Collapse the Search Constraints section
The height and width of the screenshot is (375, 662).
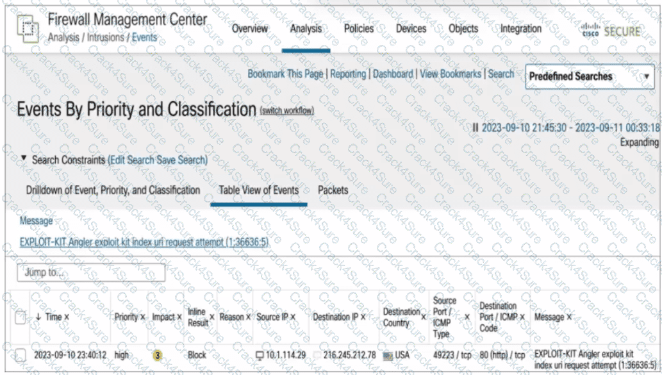(x=24, y=158)
